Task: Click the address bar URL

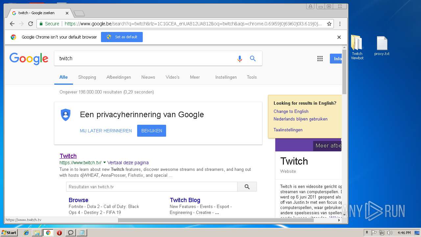Action: pyautogui.click(x=193, y=24)
